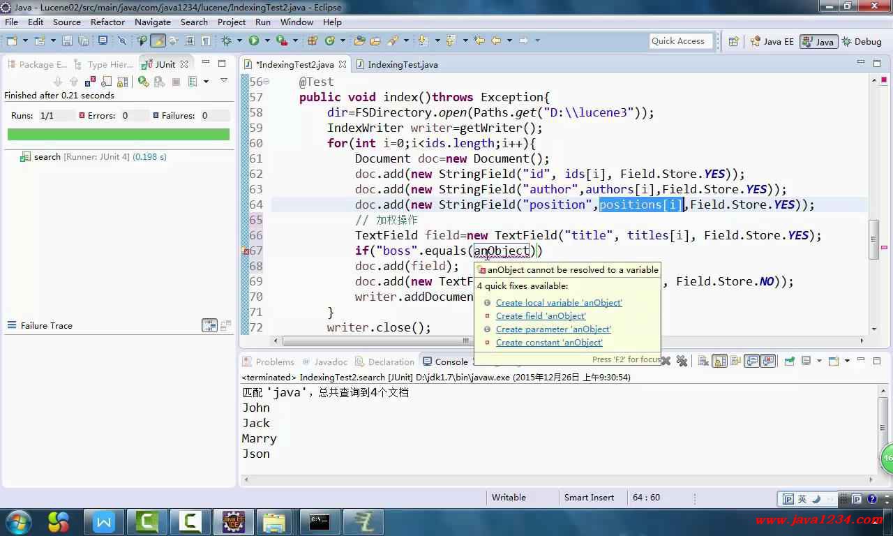The height and width of the screenshot is (536, 893).
Task: Open the Navigate menu
Action: [x=153, y=22]
